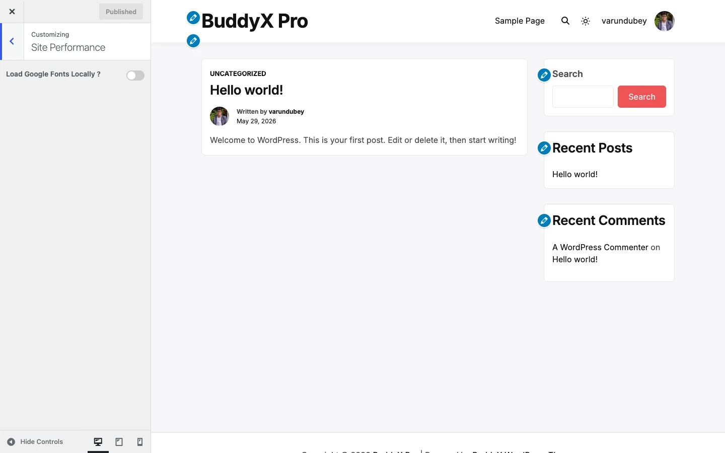The width and height of the screenshot is (725, 453).
Task: Open the UNCATEGORIZED category link
Action: [238, 73]
